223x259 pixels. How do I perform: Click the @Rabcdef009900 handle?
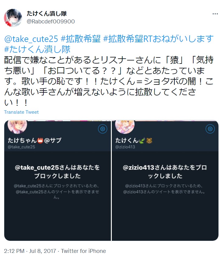[51, 22]
